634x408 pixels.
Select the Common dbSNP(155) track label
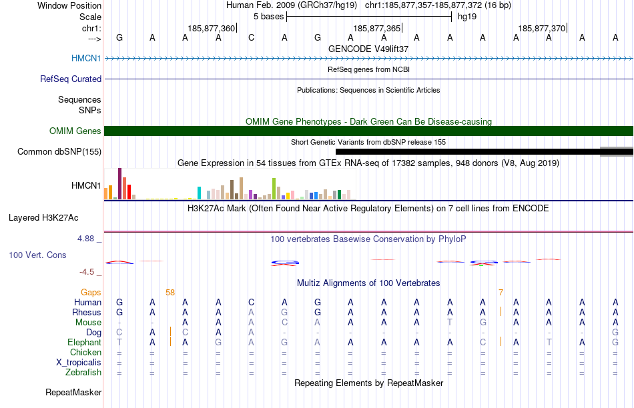coord(59,151)
